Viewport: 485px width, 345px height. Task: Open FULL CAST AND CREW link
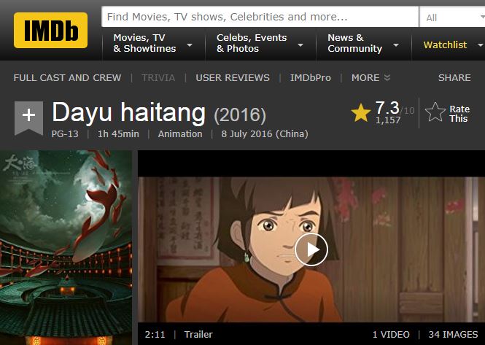coord(67,77)
